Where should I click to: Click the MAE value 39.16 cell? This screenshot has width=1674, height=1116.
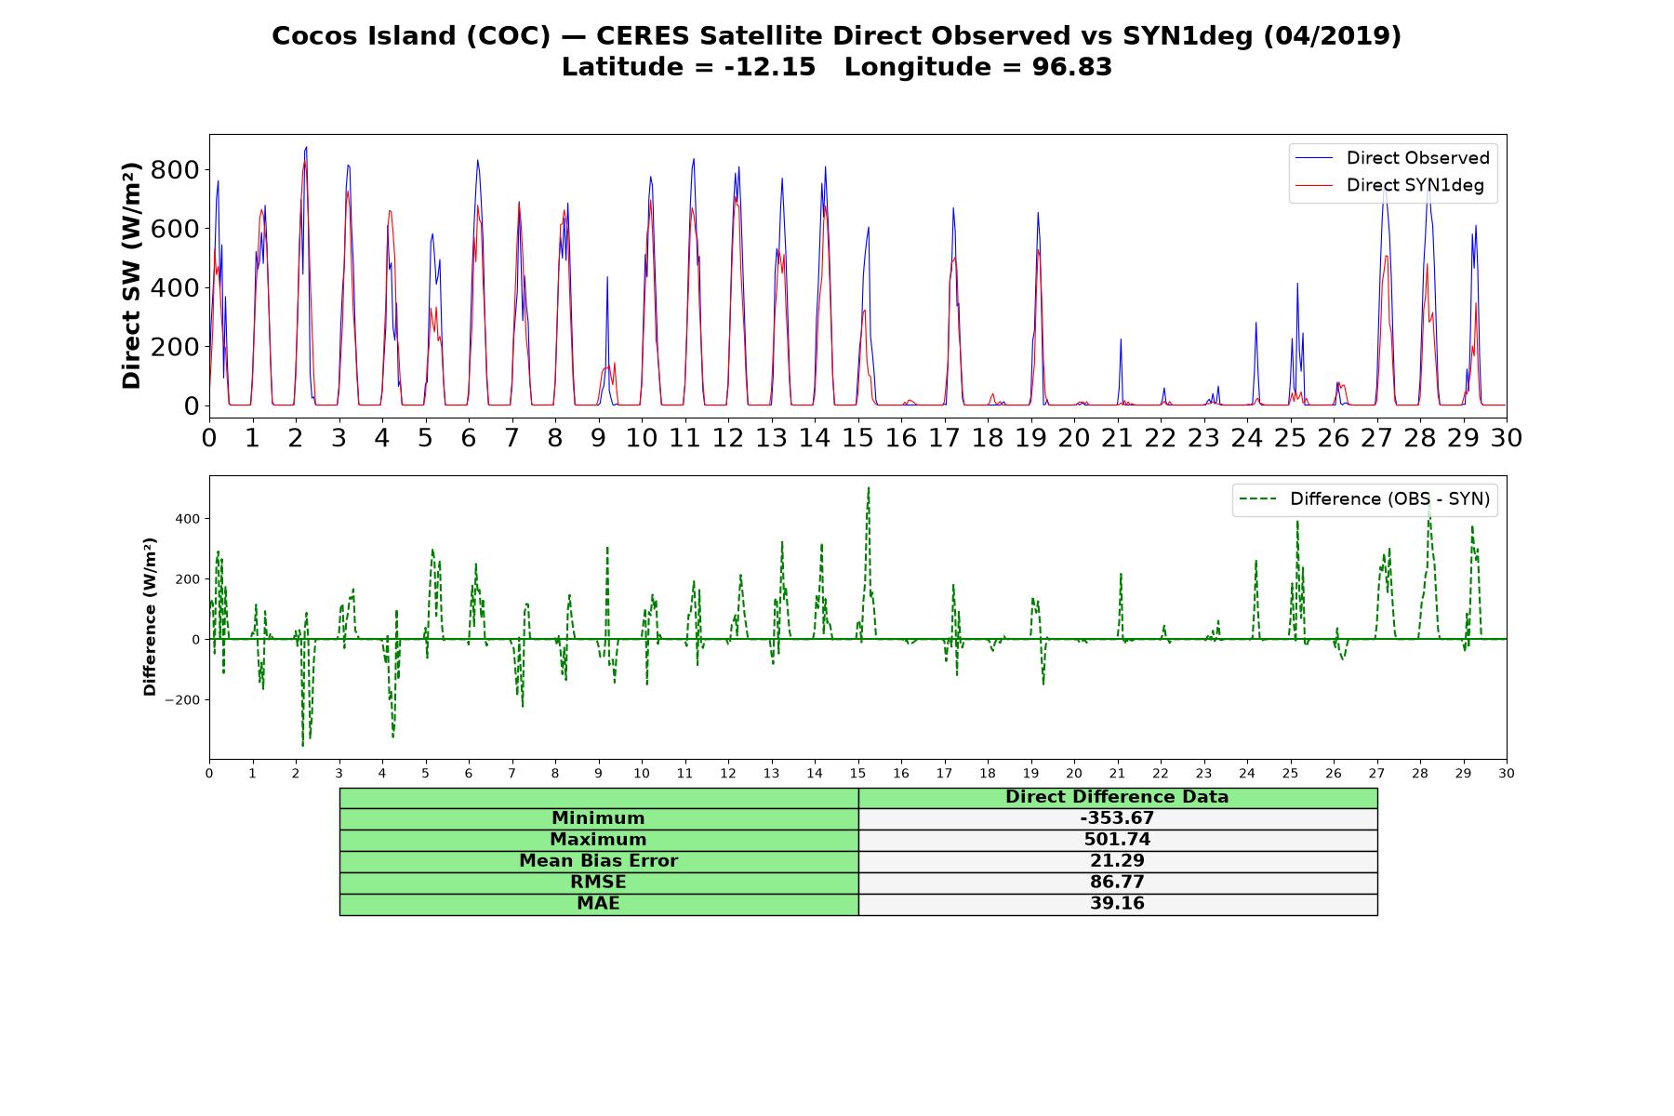click(1117, 904)
